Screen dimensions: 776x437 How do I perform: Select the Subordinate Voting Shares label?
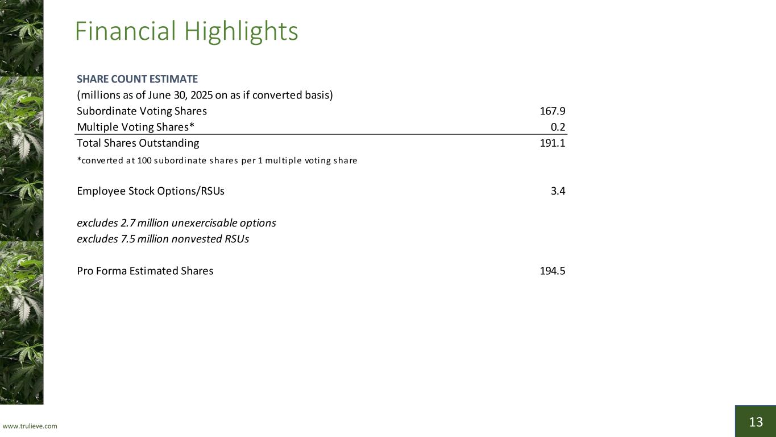point(142,111)
